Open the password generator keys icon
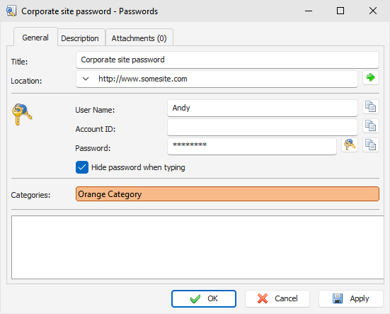390x314 pixels. coord(350,145)
